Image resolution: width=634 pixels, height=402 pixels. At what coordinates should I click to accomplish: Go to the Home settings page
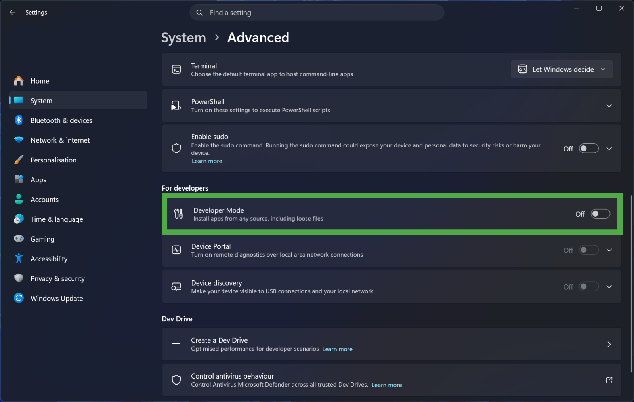(78, 81)
